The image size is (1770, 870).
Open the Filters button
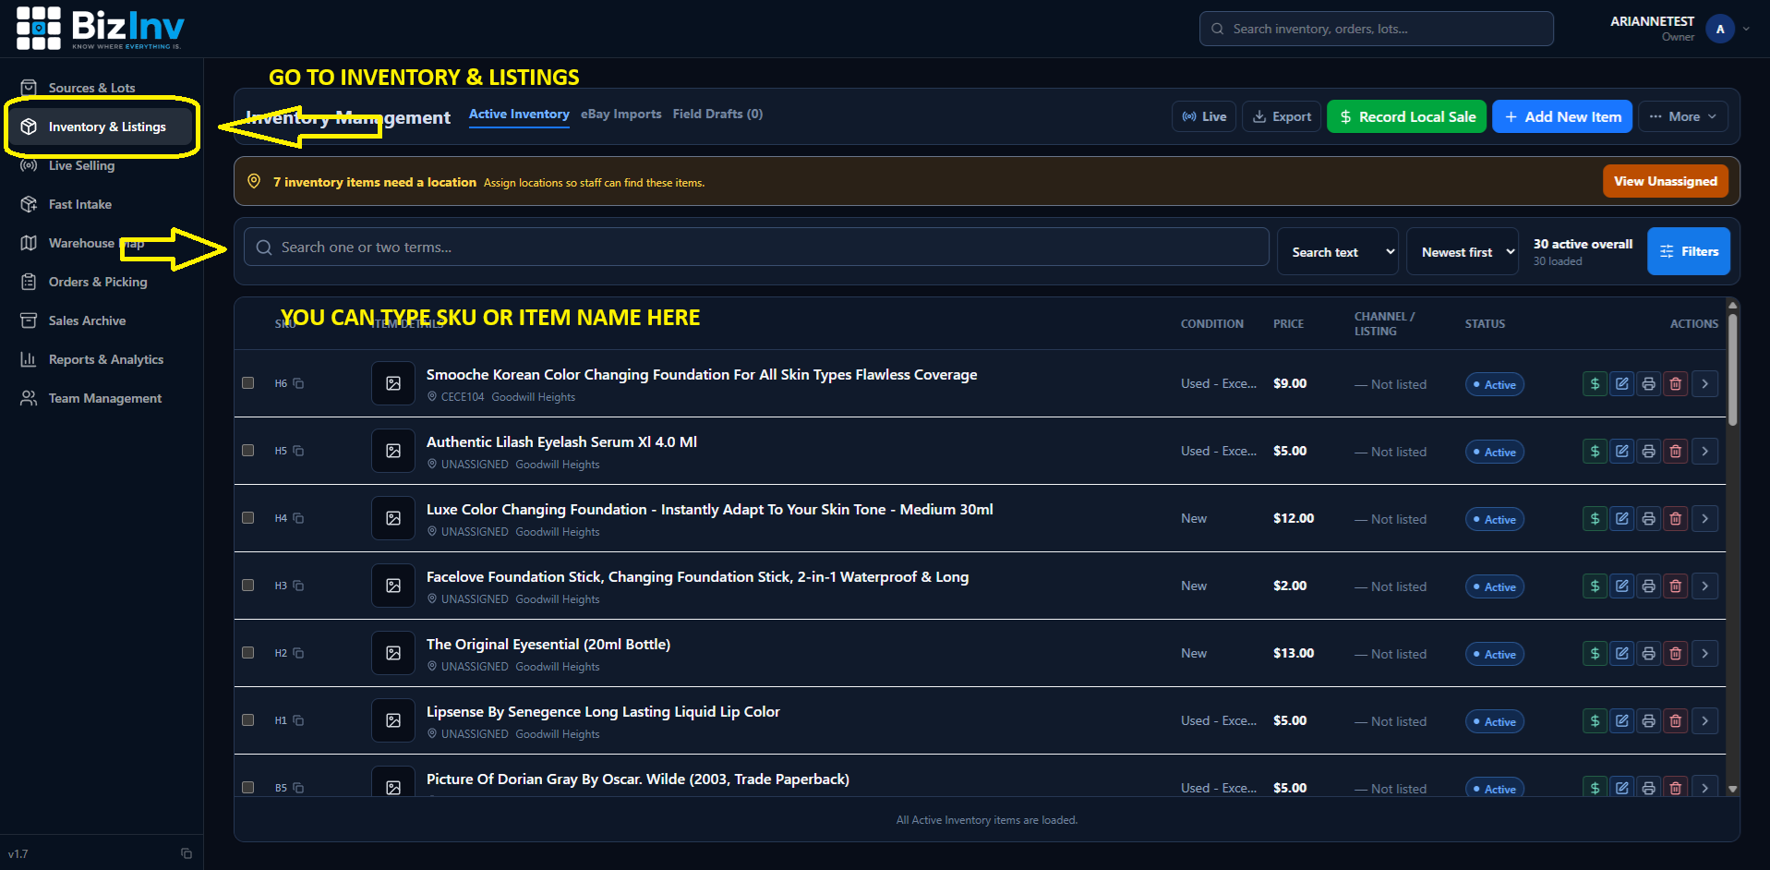(1689, 251)
